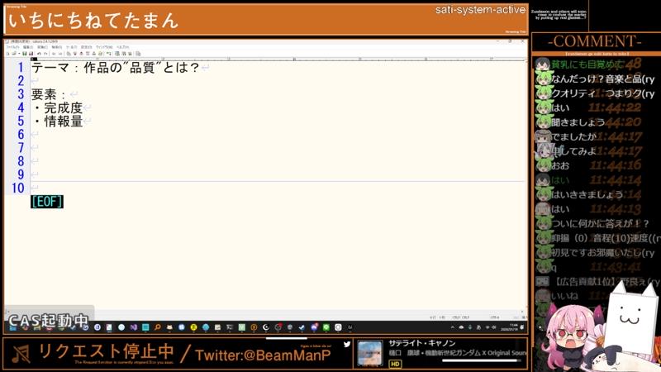The height and width of the screenshot is (372, 661).
Task: Click the [EOF] marker in the editor
Action: pyautogui.click(x=47, y=202)
